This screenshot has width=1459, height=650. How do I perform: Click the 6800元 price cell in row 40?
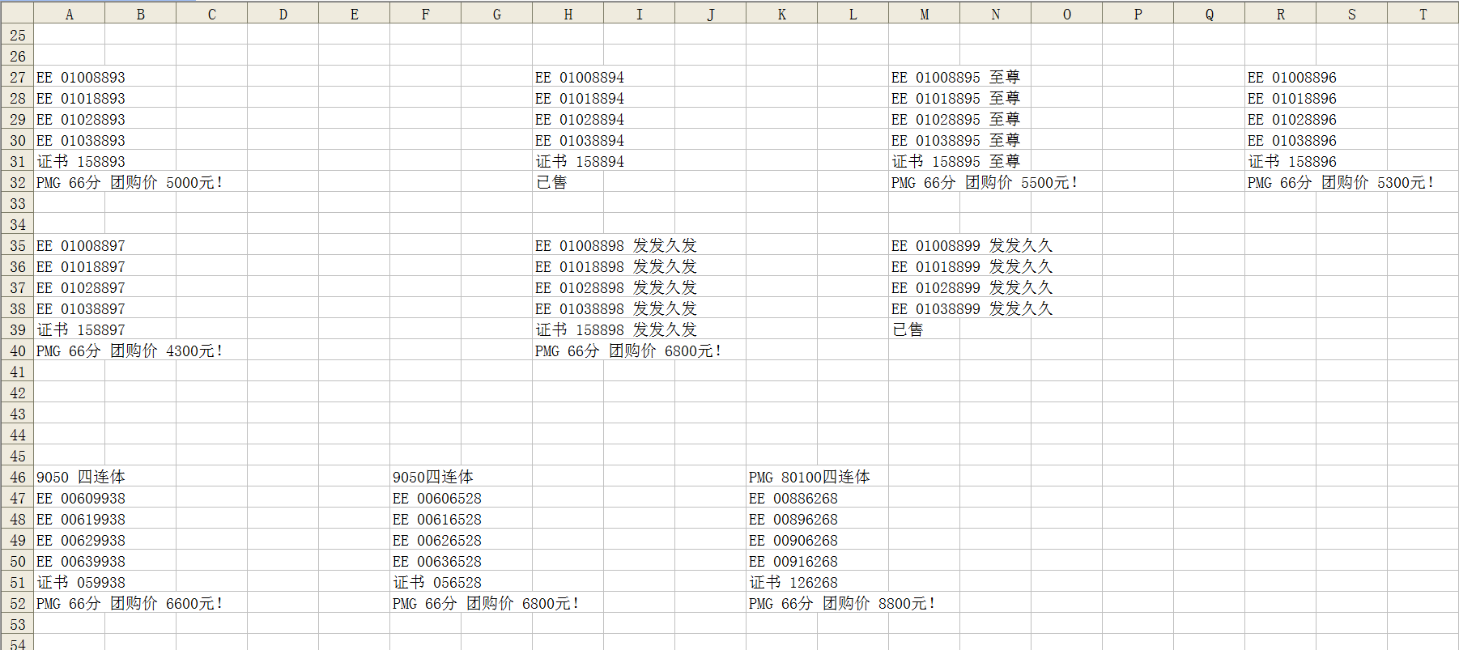[628, 350]
